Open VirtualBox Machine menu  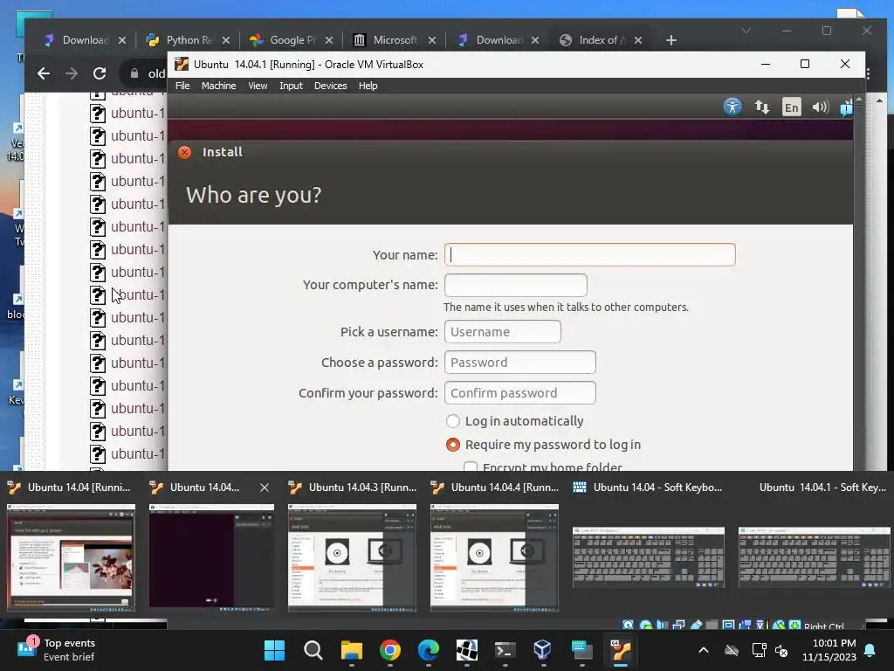[218, 86]
